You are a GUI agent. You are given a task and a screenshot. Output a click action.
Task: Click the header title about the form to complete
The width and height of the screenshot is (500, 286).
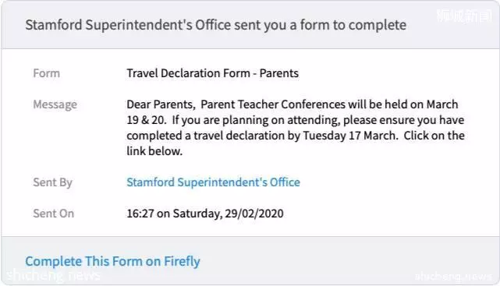(x=216, y=25)
